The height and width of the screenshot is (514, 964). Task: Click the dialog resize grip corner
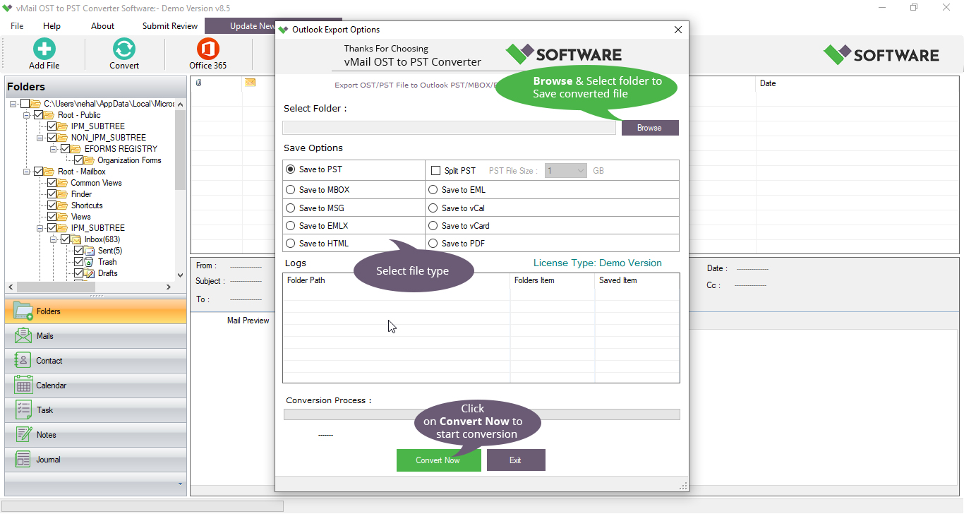[x=683, y=486]
